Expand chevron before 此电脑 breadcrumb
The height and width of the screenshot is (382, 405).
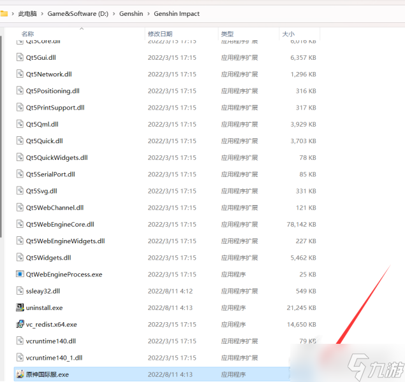[13, 13]
